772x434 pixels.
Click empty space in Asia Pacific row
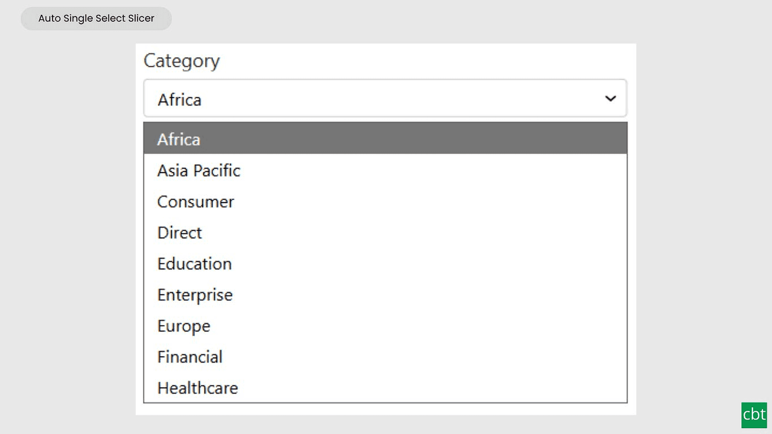[434, 171]
